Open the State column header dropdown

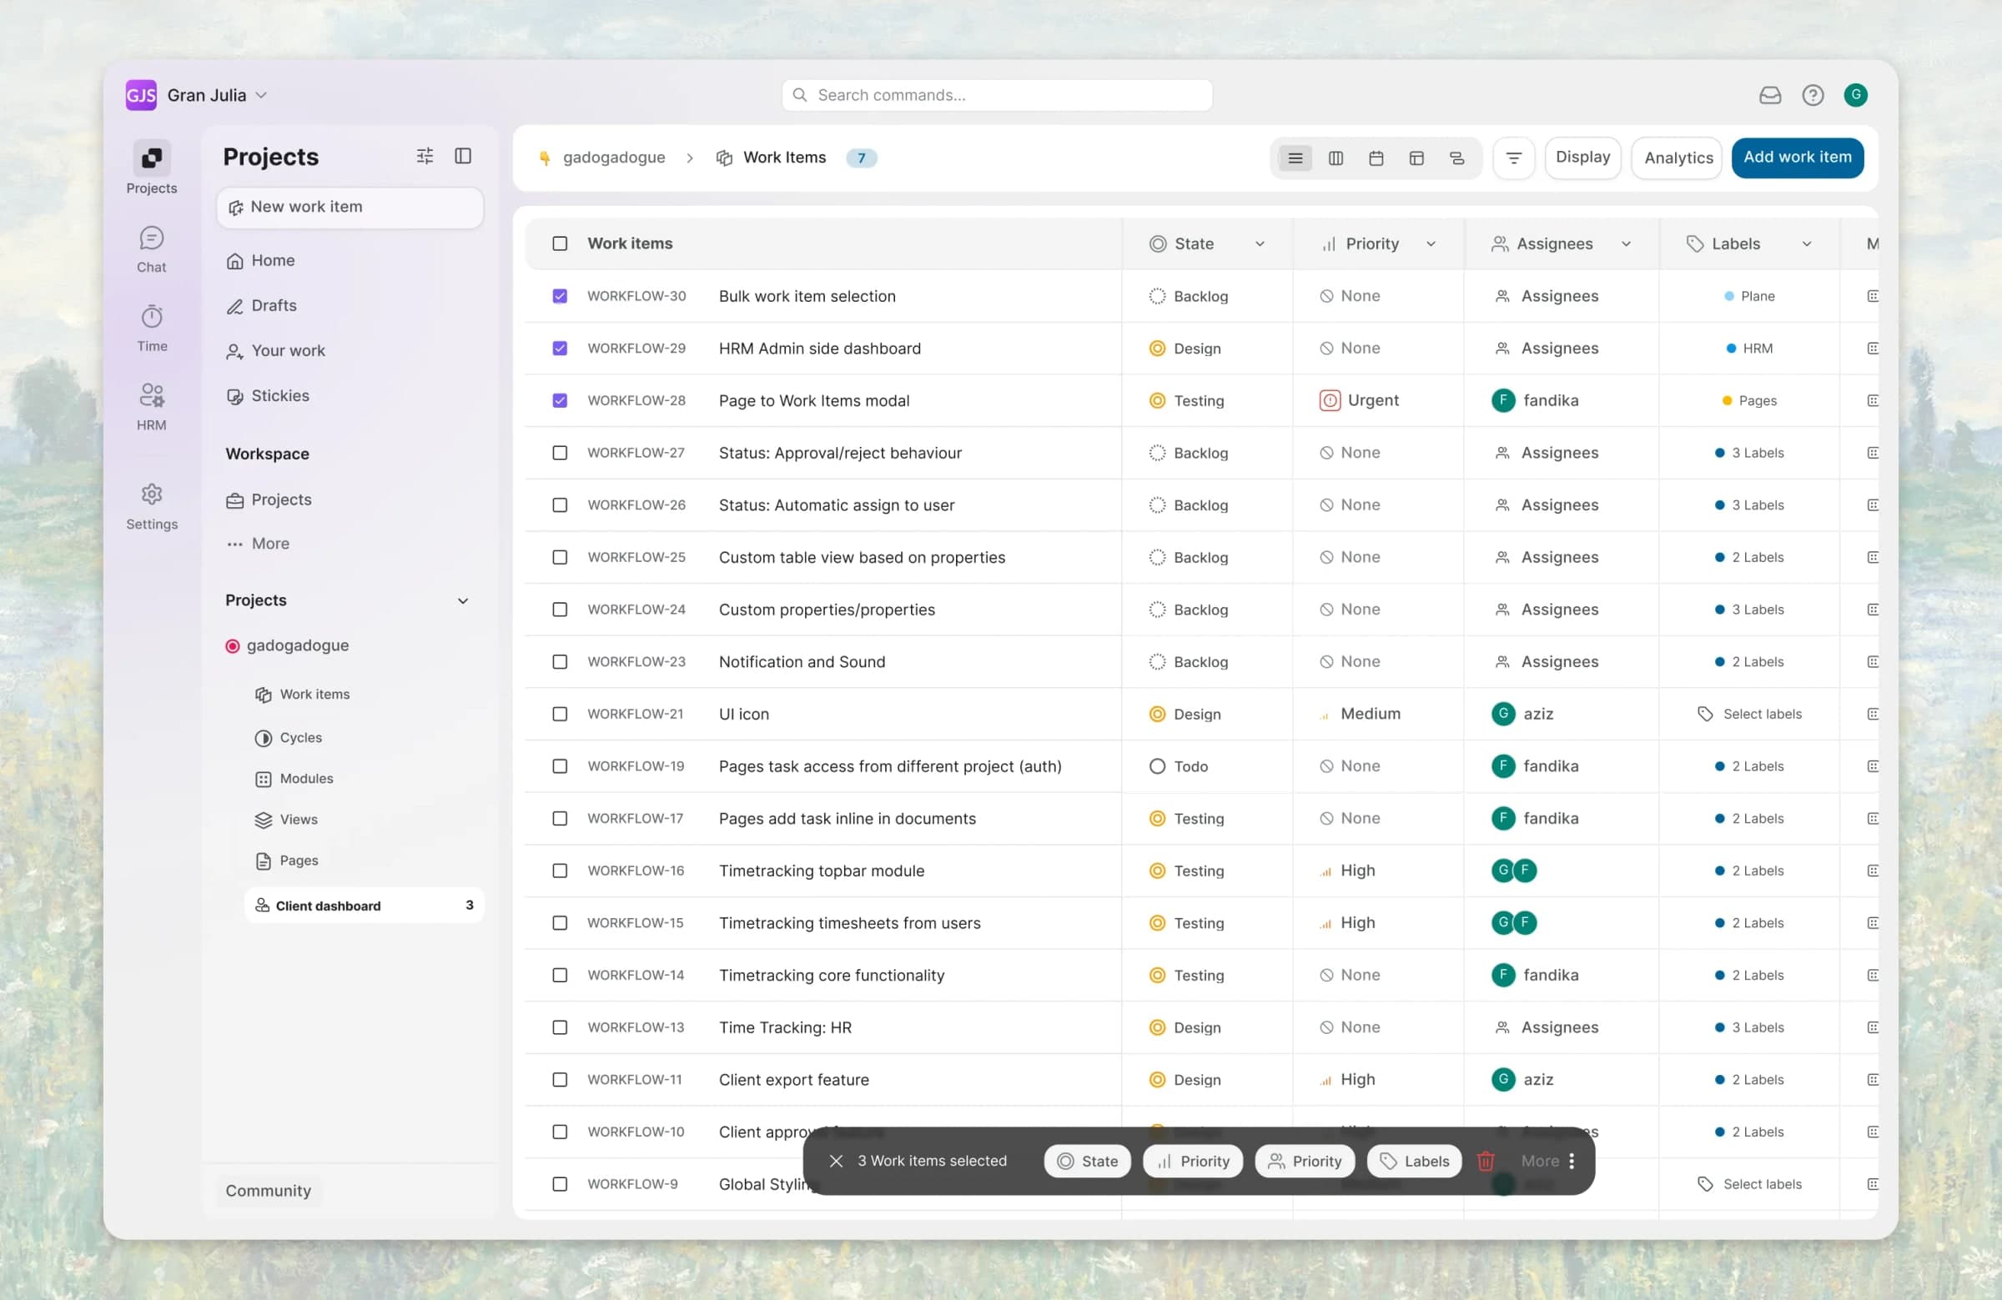pos(1260,243)
